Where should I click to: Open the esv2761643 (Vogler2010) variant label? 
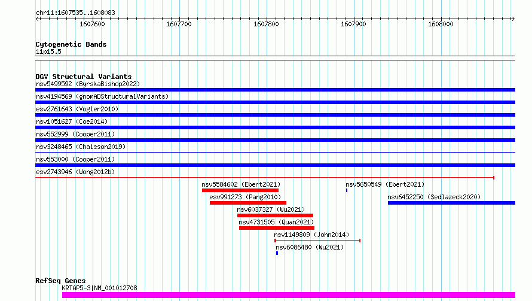(77, 109)
